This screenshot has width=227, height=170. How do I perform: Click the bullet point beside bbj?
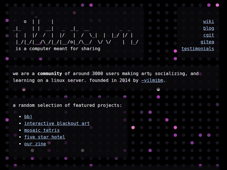[20, 117]
